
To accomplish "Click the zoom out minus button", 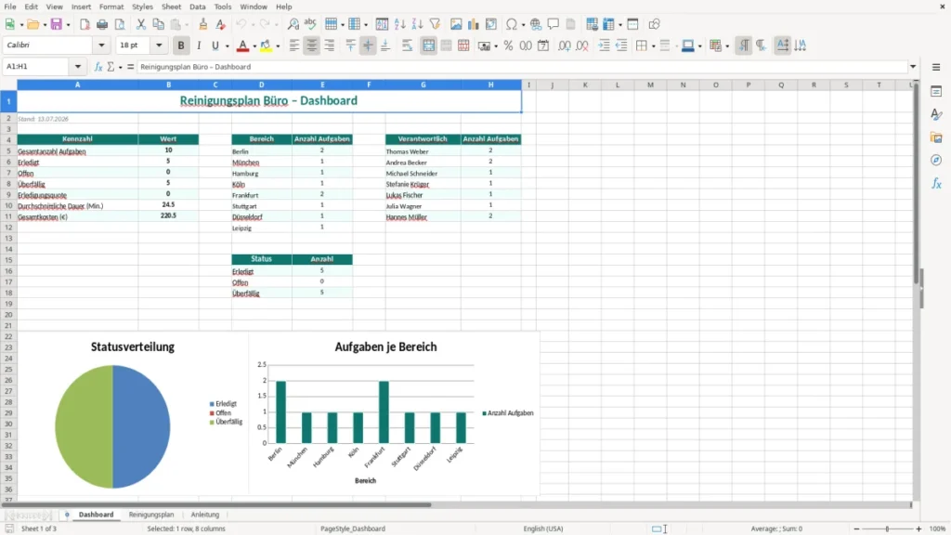I will [x=856, y=528].
